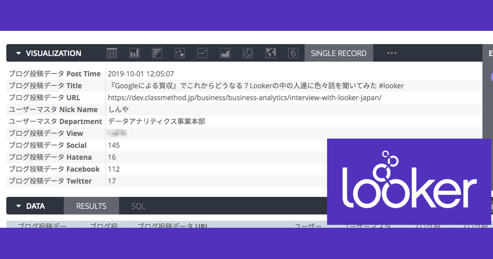Image resolution: width=493 pixels, height=259 pixels.
Task: Switch to the column chart visualization
Action: tap(134, 53)
